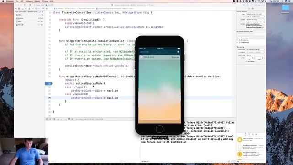Screen dimensions: 293x165
Task: Pause program execution in debug bar
Action: tap(54, 119)
